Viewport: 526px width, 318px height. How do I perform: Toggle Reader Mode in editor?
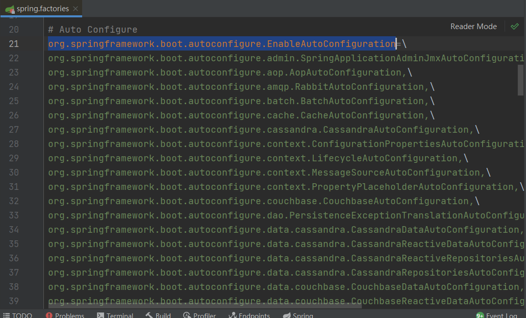coord(473,27)
